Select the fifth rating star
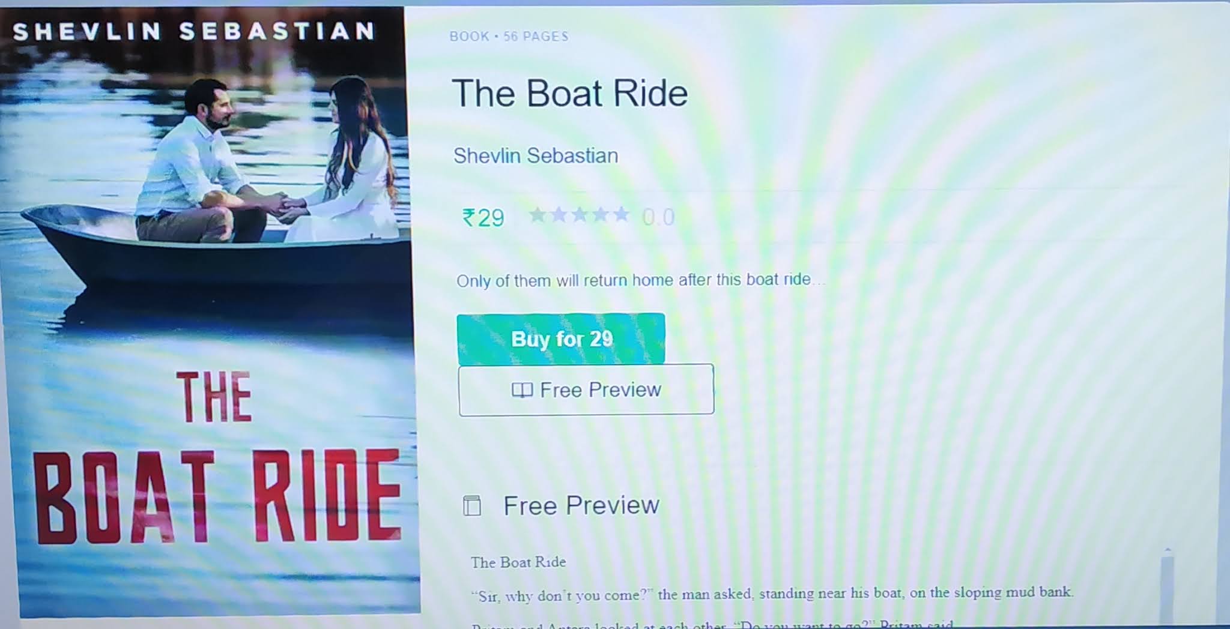The width and height of the screenshot is (1230, 629). point(620,214)
